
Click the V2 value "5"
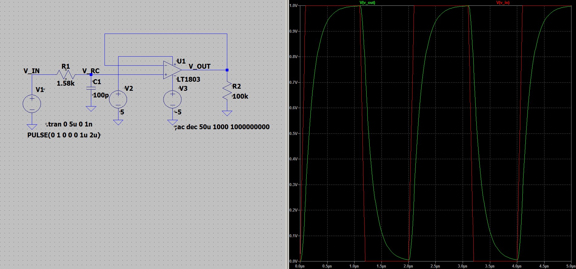point(122,112)
